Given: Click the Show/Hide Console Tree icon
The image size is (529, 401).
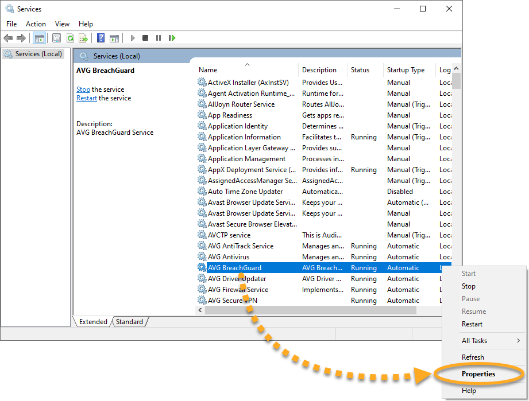Looking at the screenshot, I should (39, 38).
